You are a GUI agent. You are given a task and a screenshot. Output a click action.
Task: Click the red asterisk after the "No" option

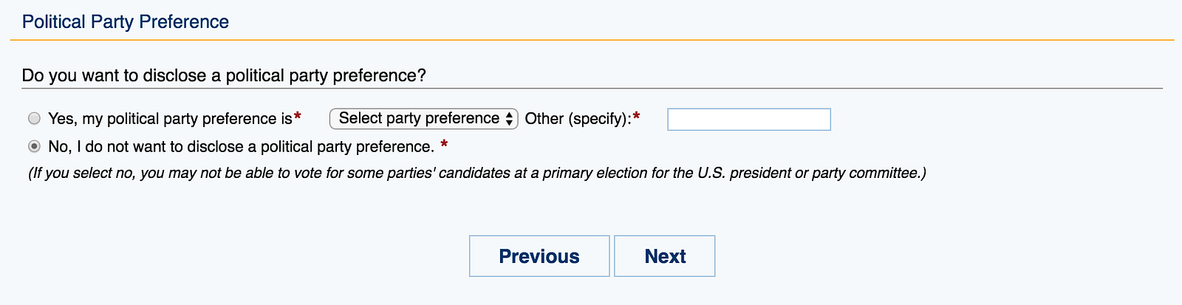[x=444, y=145]
